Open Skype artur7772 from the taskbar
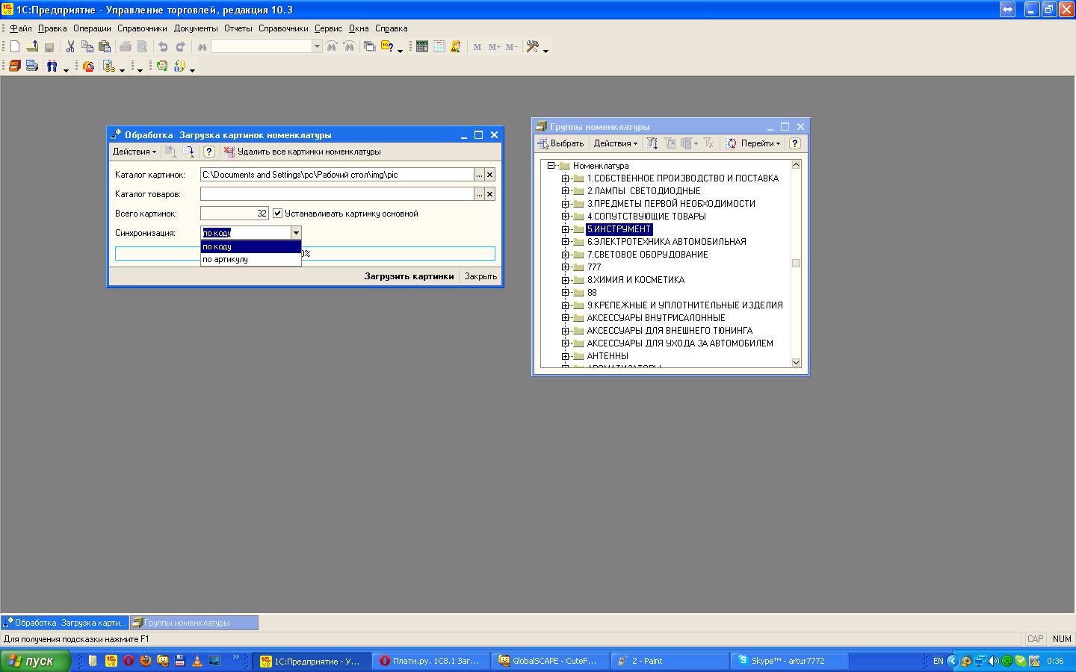Image resolution: width=1076 pixels, height=672 pixels. (788, 661)
